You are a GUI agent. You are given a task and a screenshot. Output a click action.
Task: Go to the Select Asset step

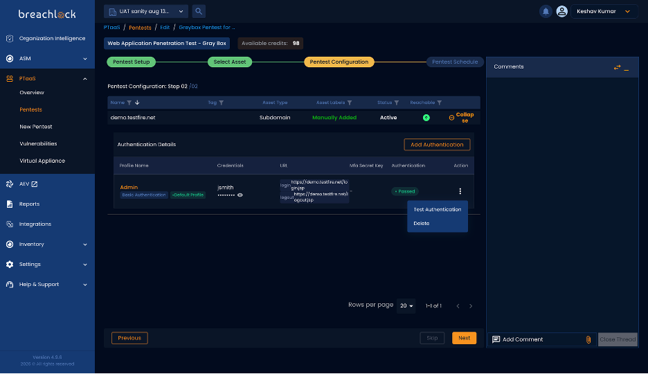pos(230,62)
